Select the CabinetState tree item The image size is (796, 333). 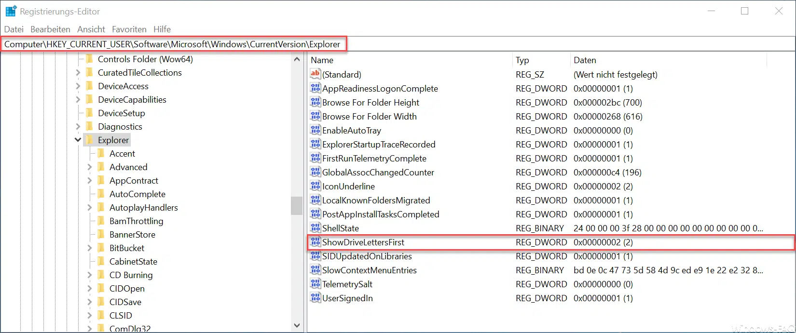[x=133, y=261]
